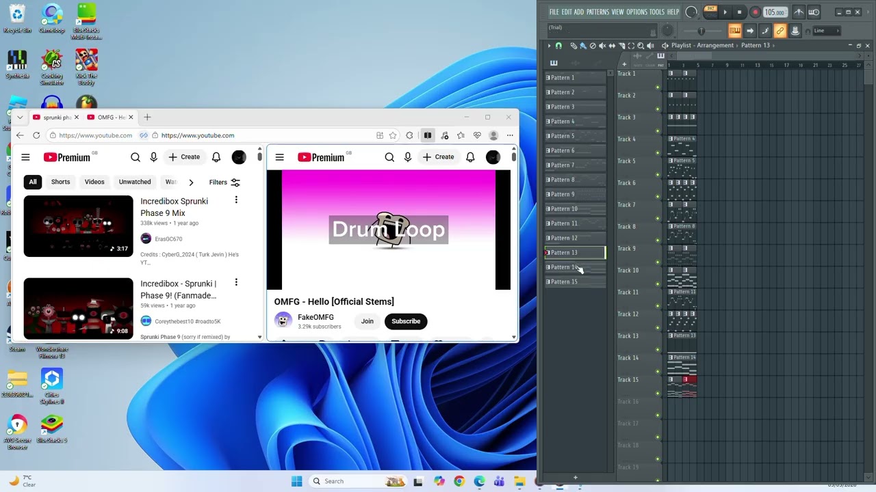876x492 pixels.
Task: Select the slice tool in Playlist toolbar
Action: [x=622, y=46]
